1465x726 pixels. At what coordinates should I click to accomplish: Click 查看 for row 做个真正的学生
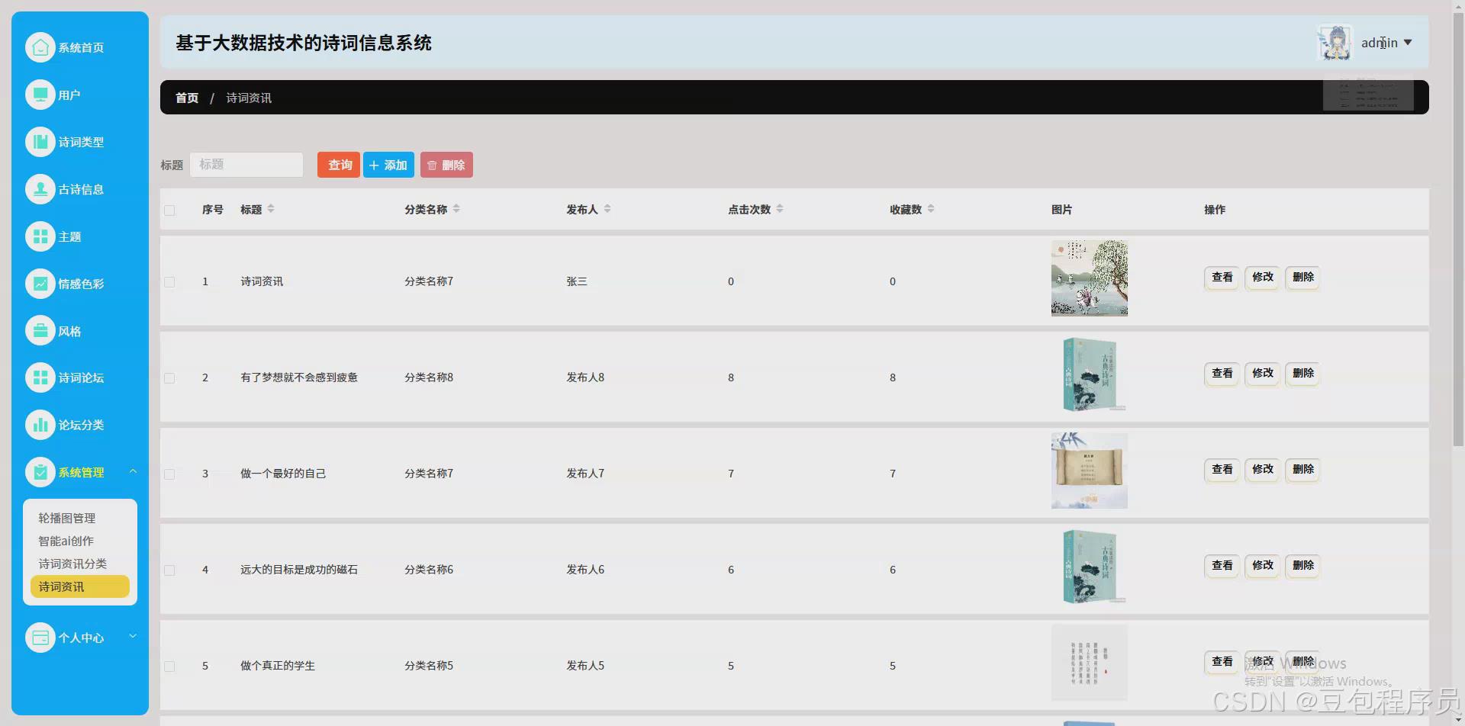(x=1222, y=662)
